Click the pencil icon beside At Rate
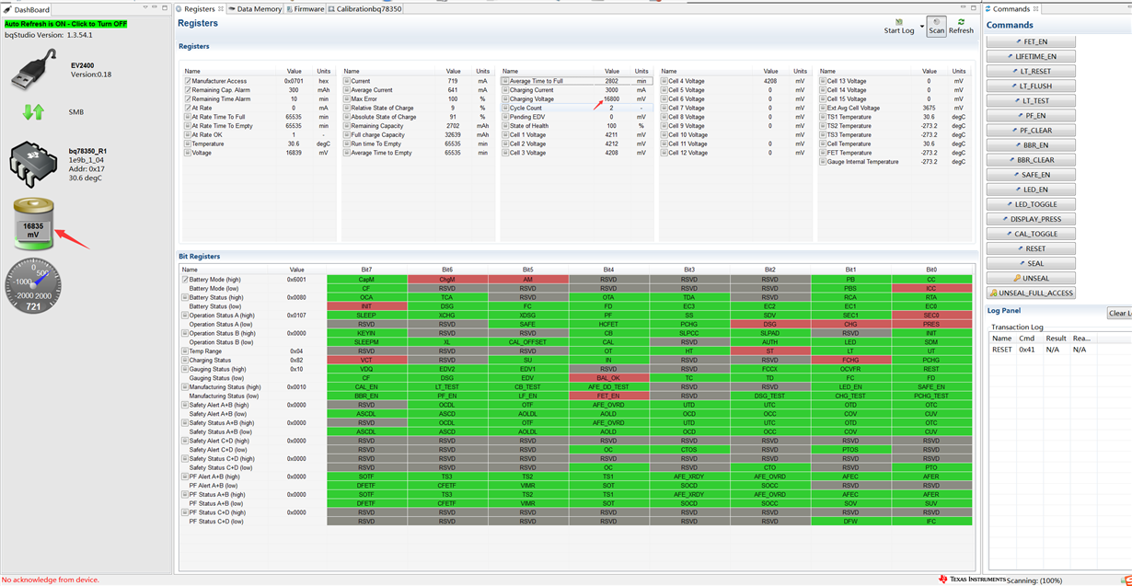Viewport: 1132px width, 586px height. pos(188,108)
